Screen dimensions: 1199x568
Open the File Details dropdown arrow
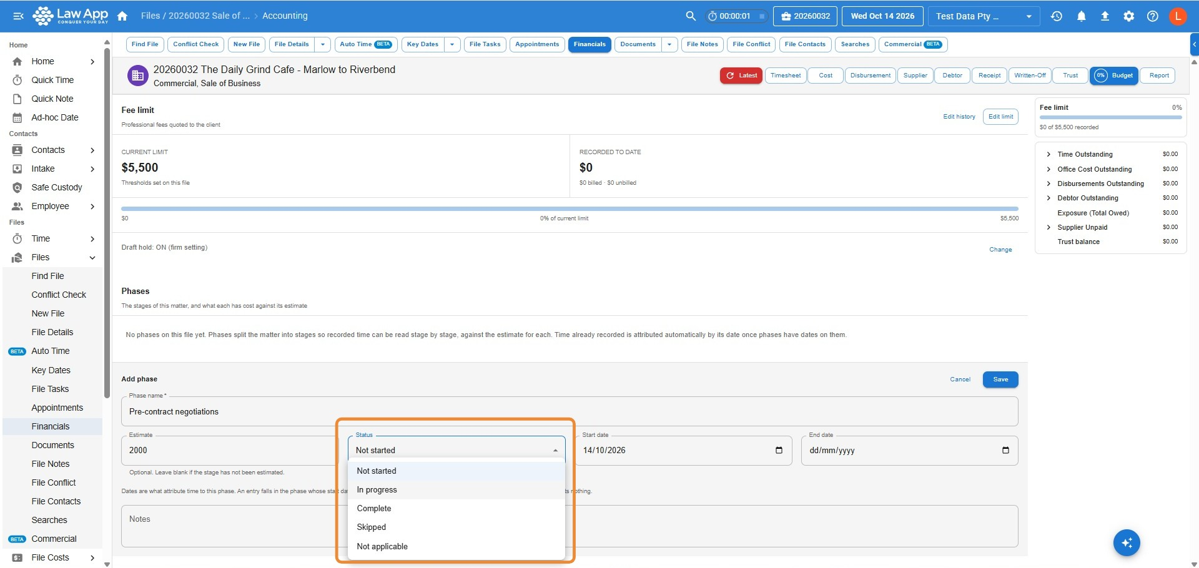(322, 44)
